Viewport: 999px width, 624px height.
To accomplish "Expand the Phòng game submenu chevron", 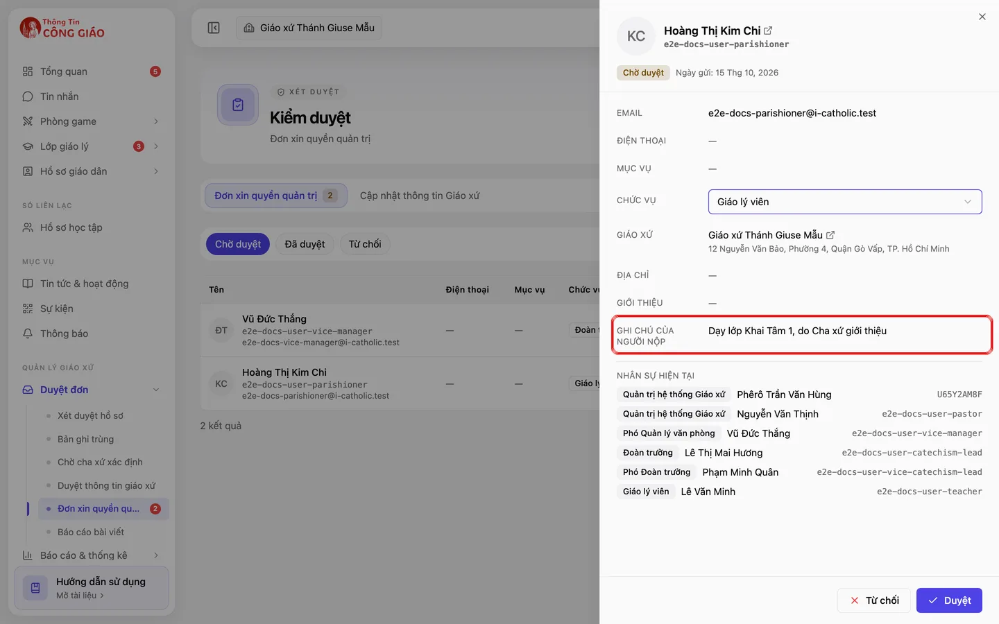I will pyautogui.click(x=156, y=121).
